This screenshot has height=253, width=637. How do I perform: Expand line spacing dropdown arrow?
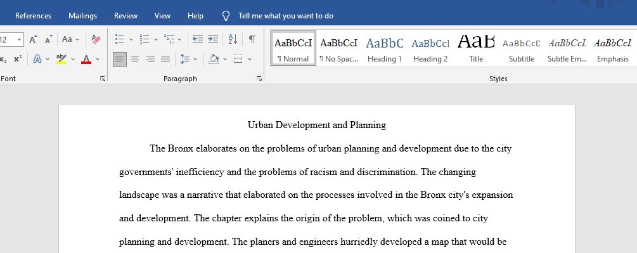coord(195,60)
